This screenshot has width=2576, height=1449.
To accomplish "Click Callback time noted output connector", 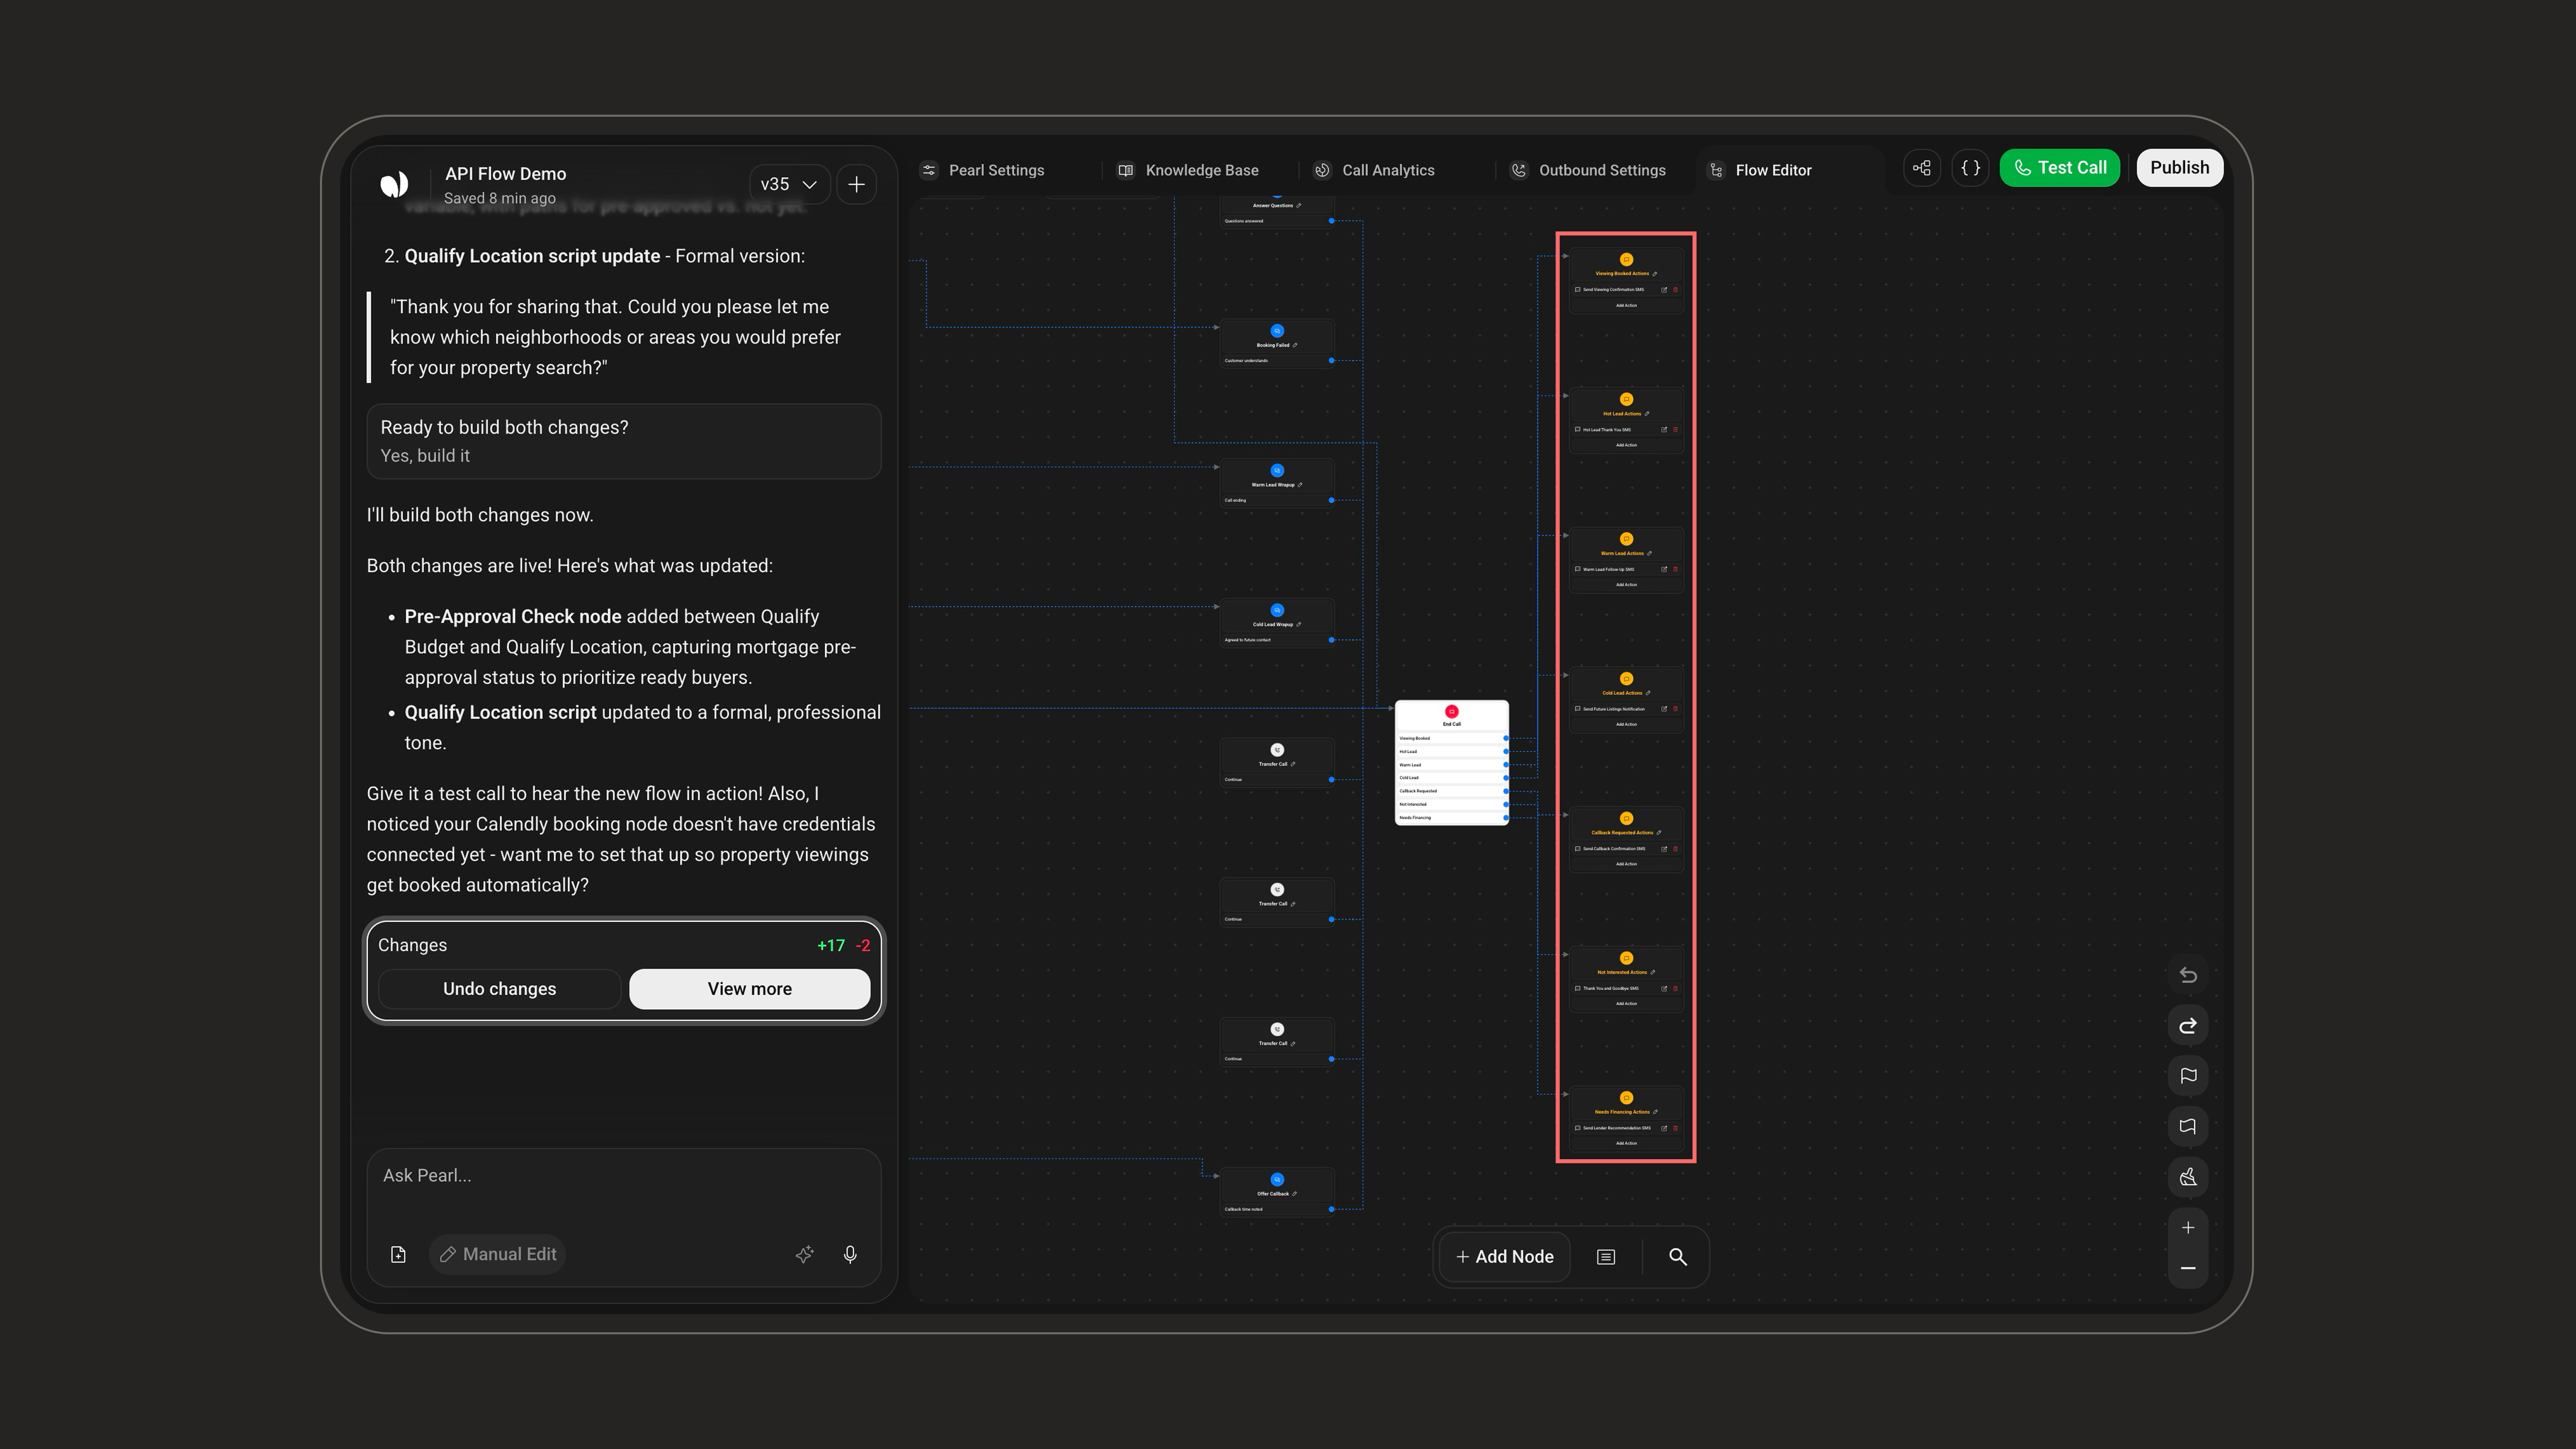I will point(1331,1209).
